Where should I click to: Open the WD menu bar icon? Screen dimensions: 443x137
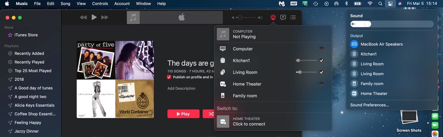pyautogui.click(x=293, y=4)
